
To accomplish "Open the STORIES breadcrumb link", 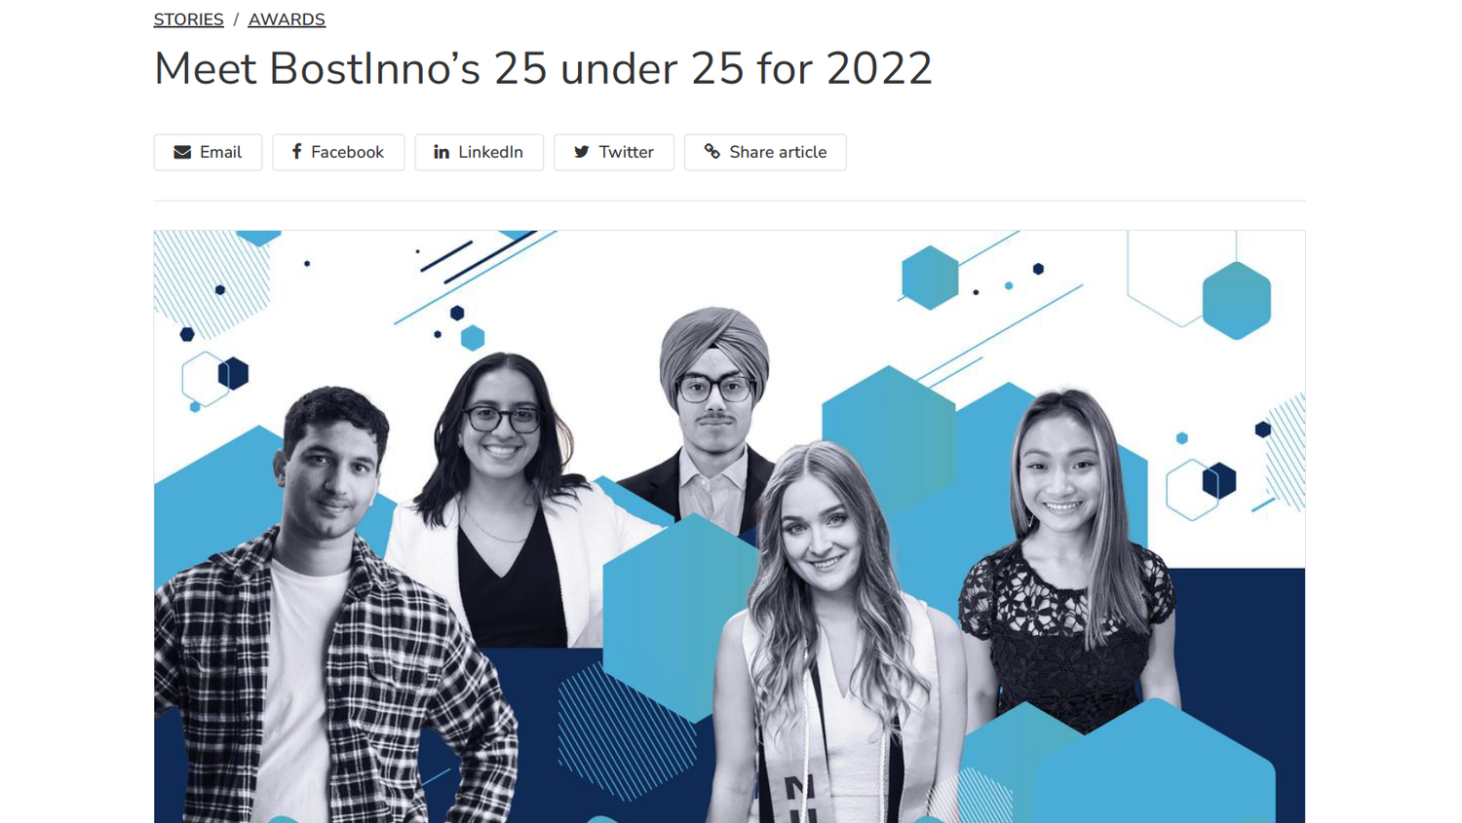I will click(x=189, y=19).
